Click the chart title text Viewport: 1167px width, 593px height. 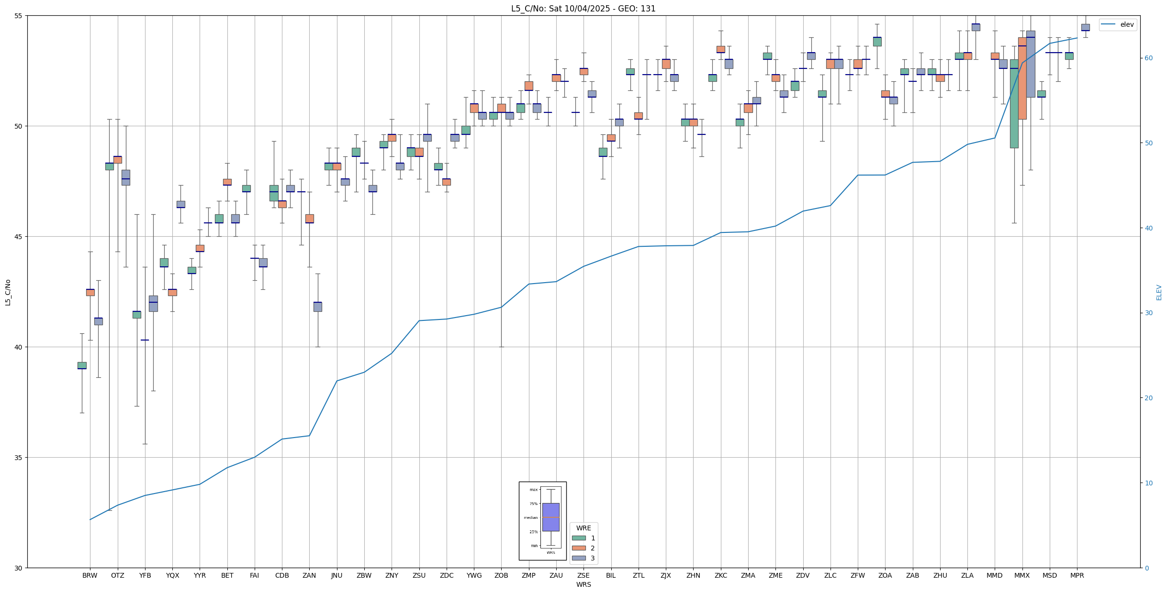click(x=583, y=9)
